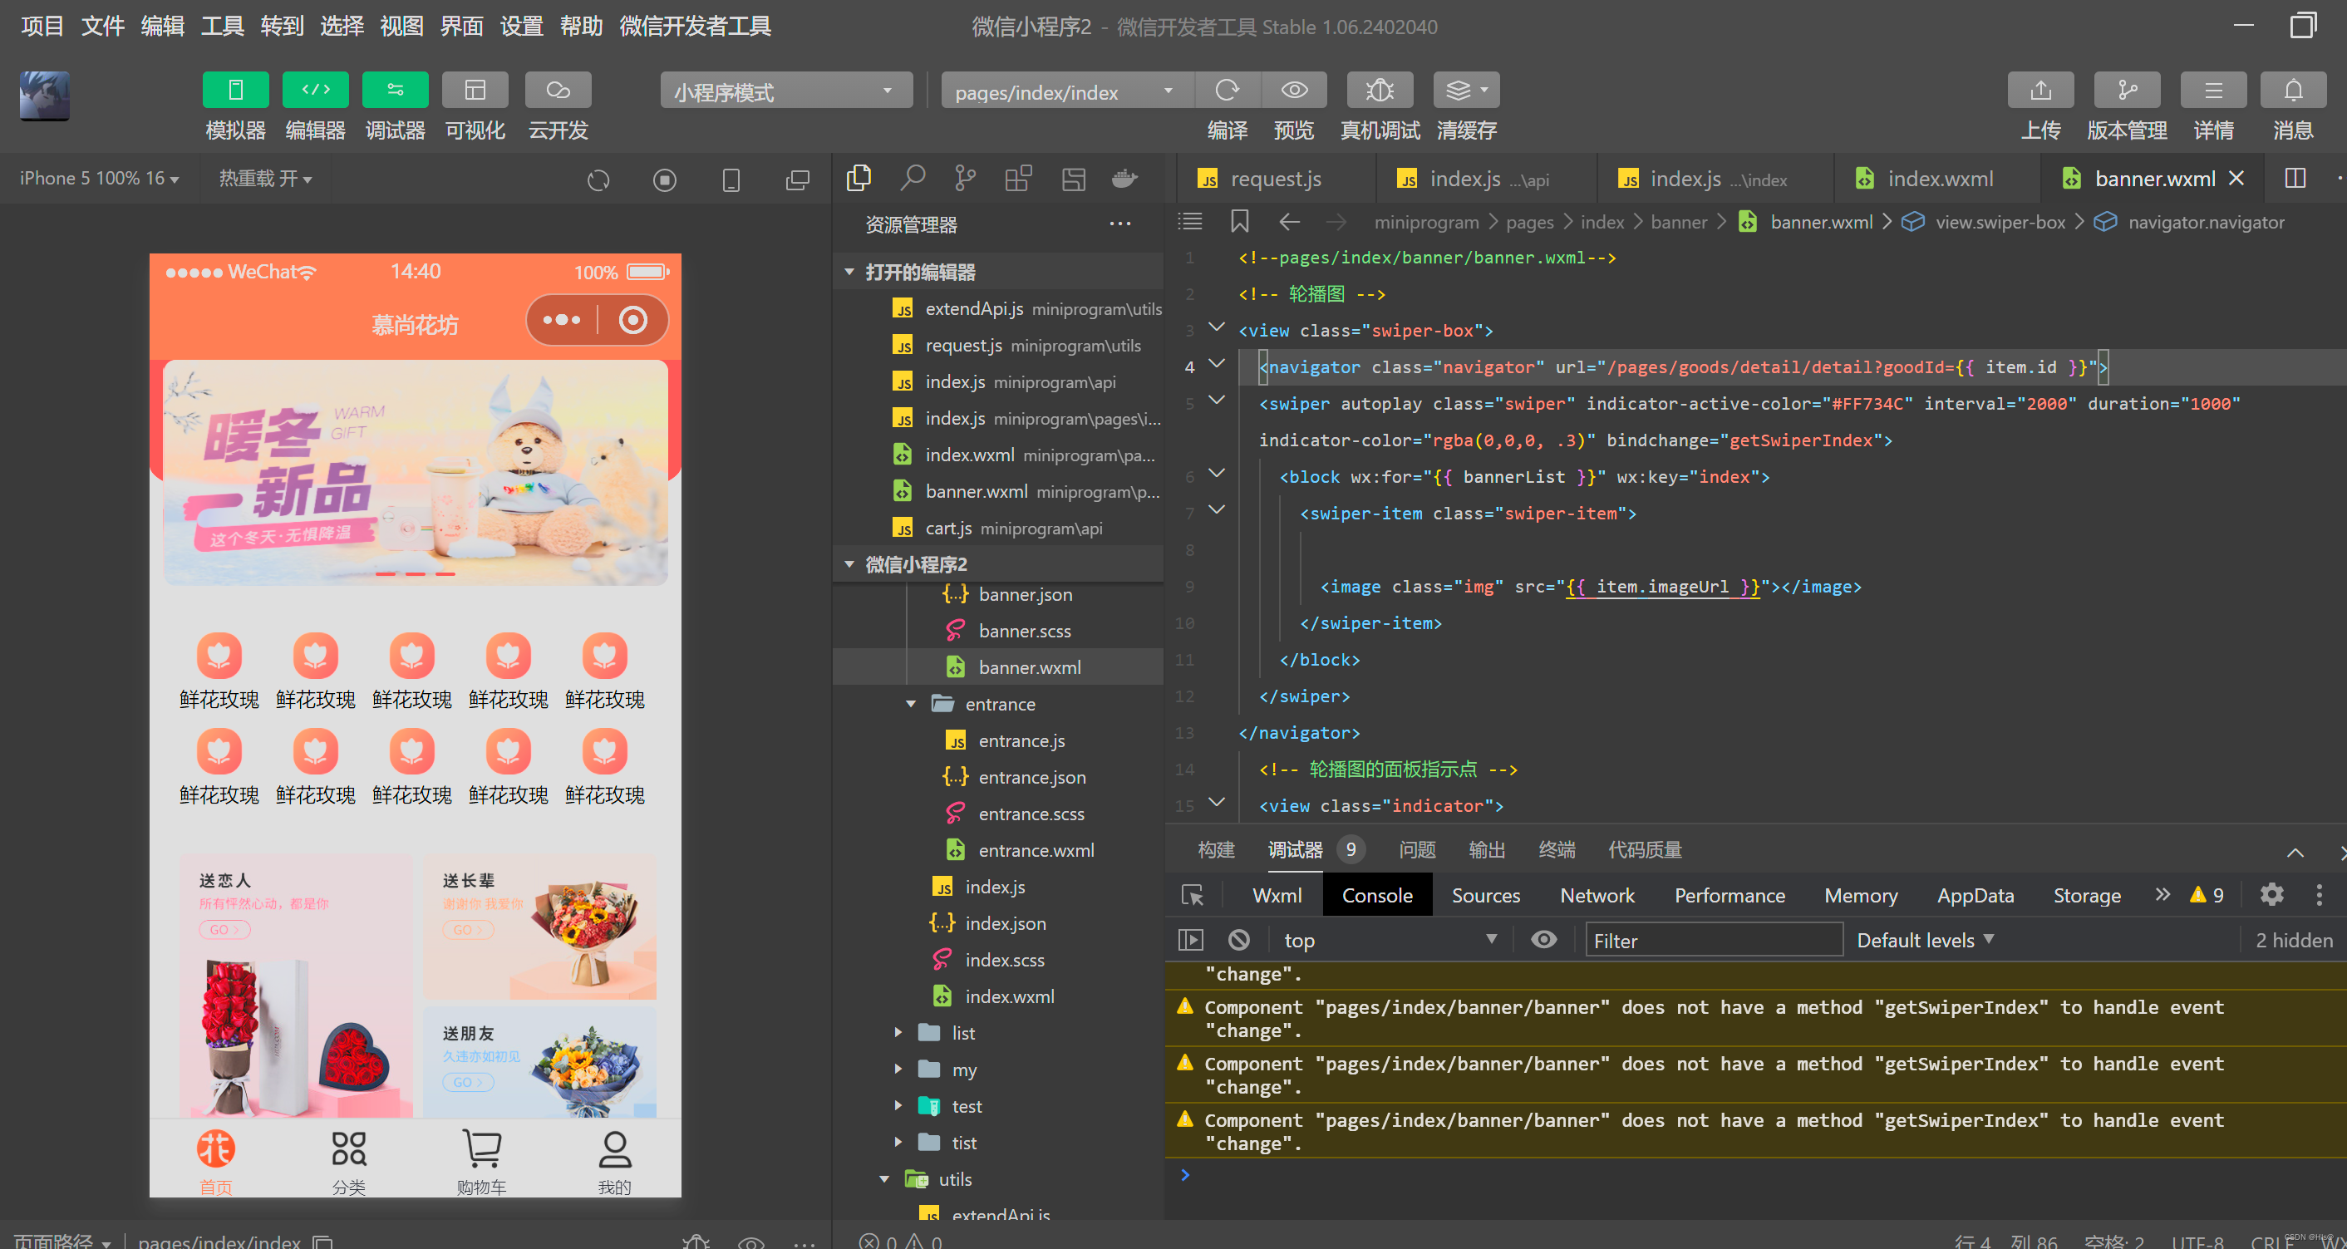
Task: Click the simulator stop button icon
Action: coord(664,179)
